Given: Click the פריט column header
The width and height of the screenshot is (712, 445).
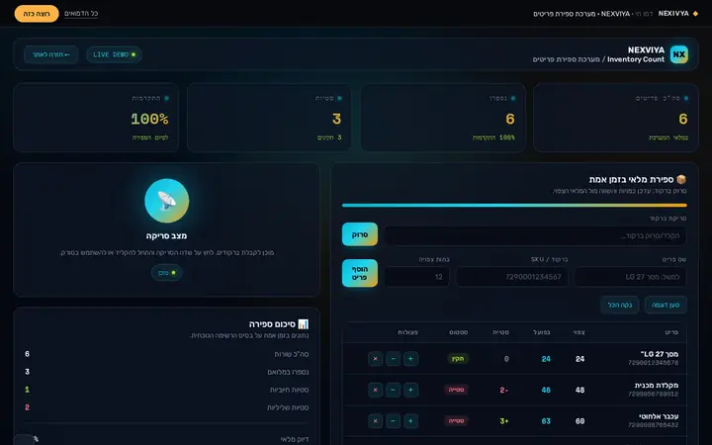Looking at the screenshot, I should [671, 332].
